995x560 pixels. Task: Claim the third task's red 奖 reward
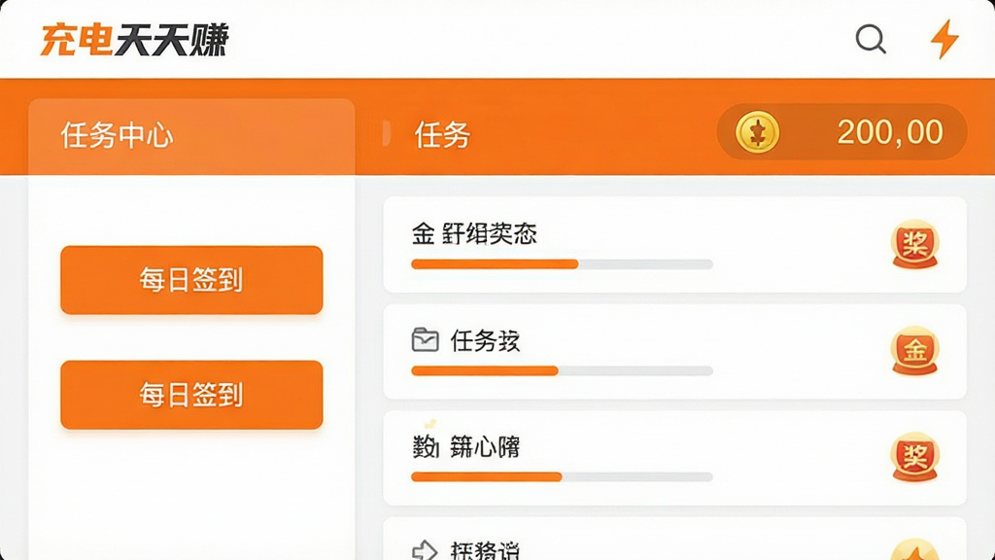pos(914,457)
